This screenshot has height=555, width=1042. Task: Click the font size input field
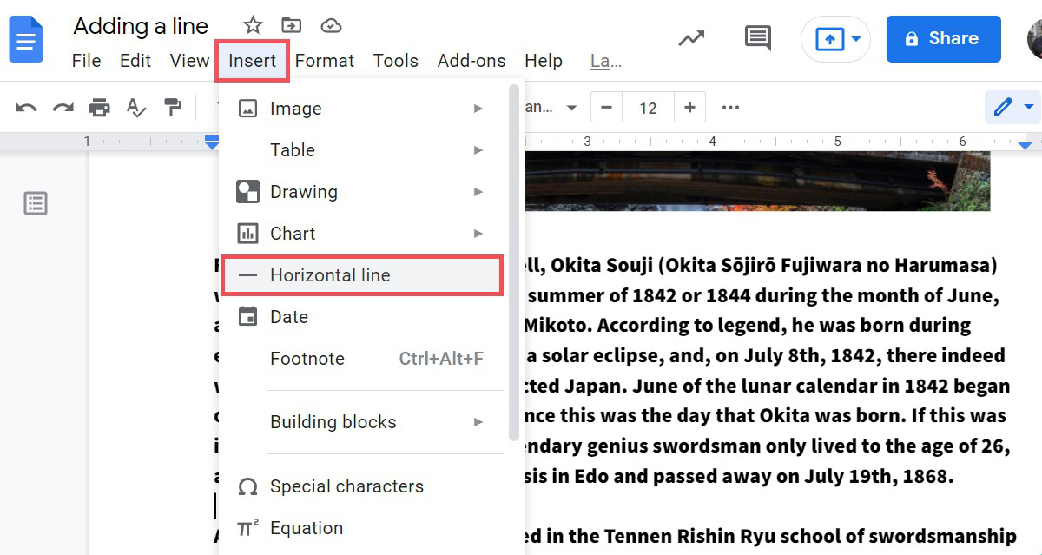648,108
